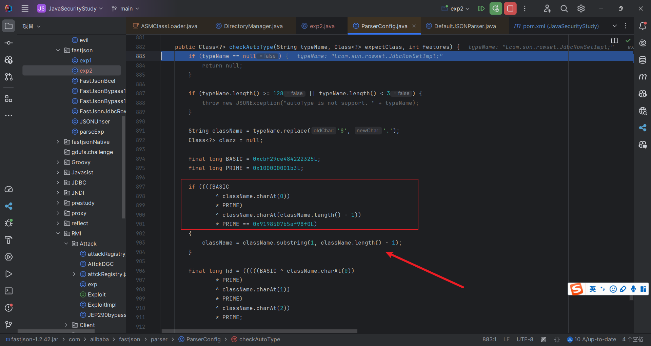This screenshot has width=651, height=346.
Task: Switch Sogou input language mode
Action: tap(592, 289)
